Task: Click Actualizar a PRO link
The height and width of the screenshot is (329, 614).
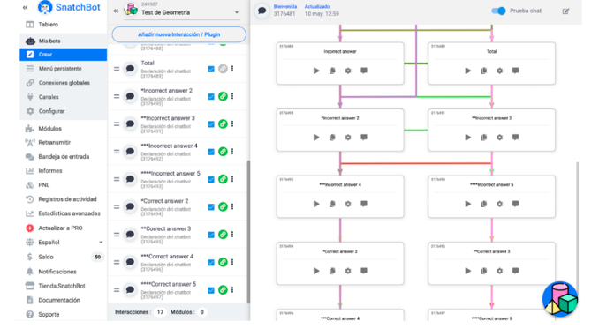Action: 60,228
